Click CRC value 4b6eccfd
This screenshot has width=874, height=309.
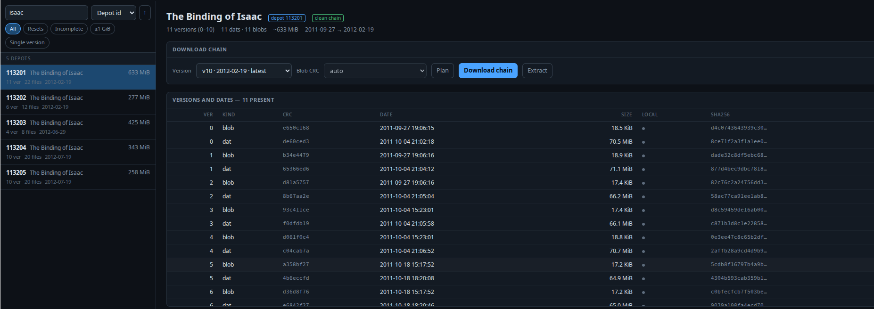coord(296,278)
